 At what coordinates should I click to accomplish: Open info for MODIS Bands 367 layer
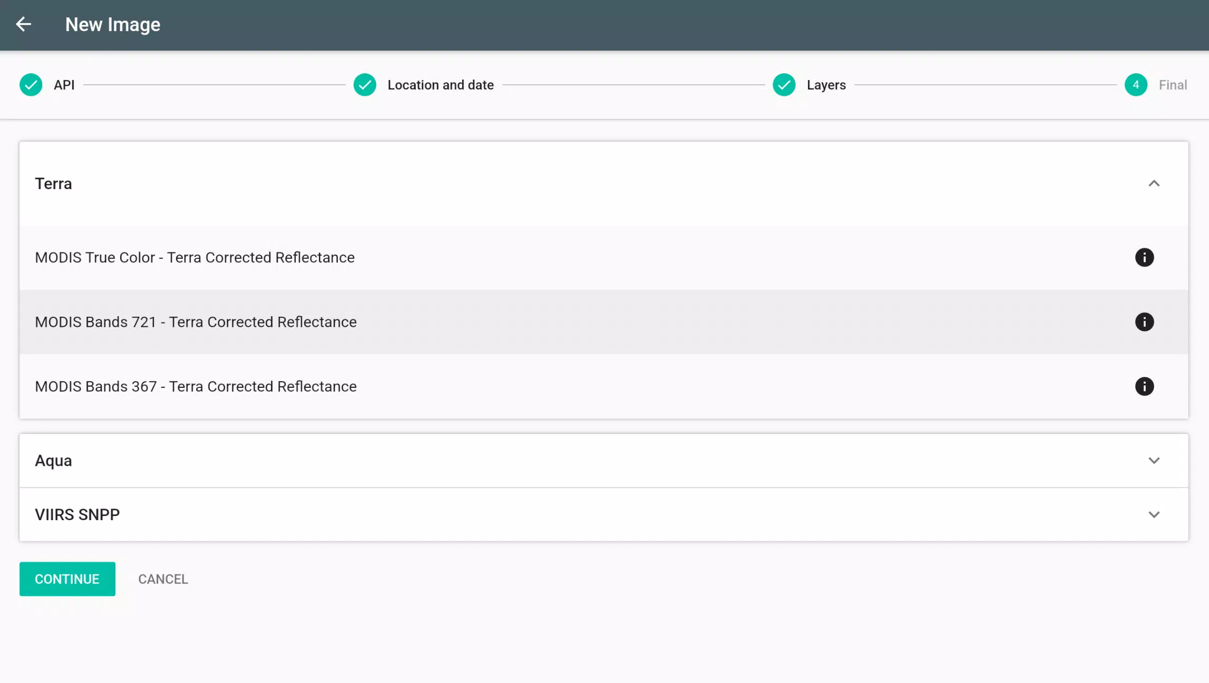1144,386
